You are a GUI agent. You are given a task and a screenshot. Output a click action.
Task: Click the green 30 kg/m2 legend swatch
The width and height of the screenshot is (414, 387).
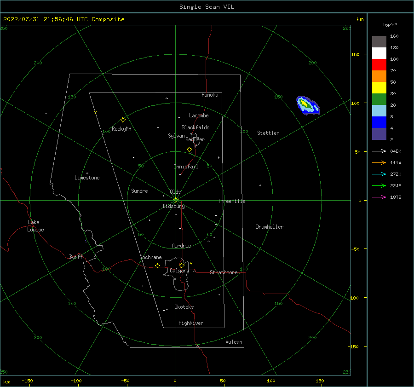(379, 99)
